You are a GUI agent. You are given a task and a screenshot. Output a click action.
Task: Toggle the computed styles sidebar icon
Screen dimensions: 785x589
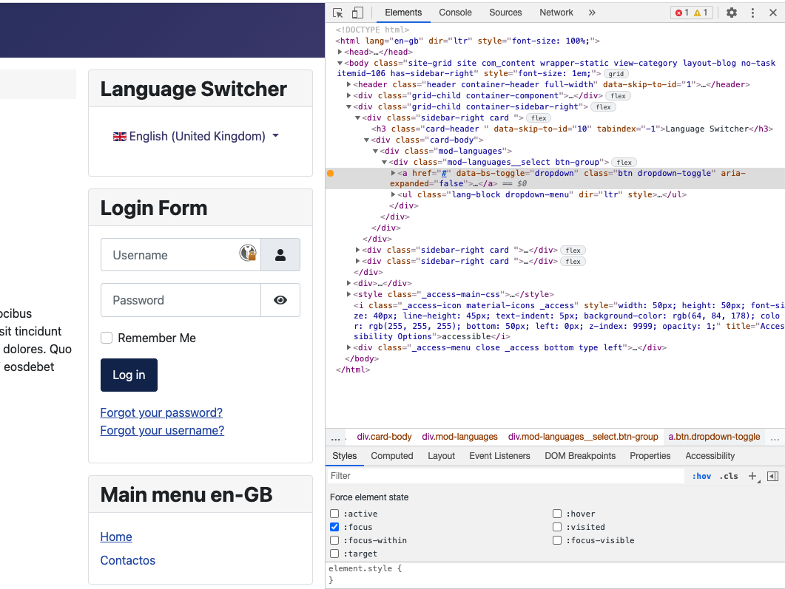pos(773,476)
